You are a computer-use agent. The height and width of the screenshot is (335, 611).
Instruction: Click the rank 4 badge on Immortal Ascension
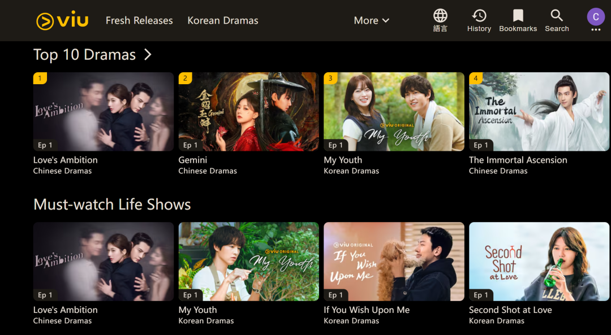click(476, 78)
